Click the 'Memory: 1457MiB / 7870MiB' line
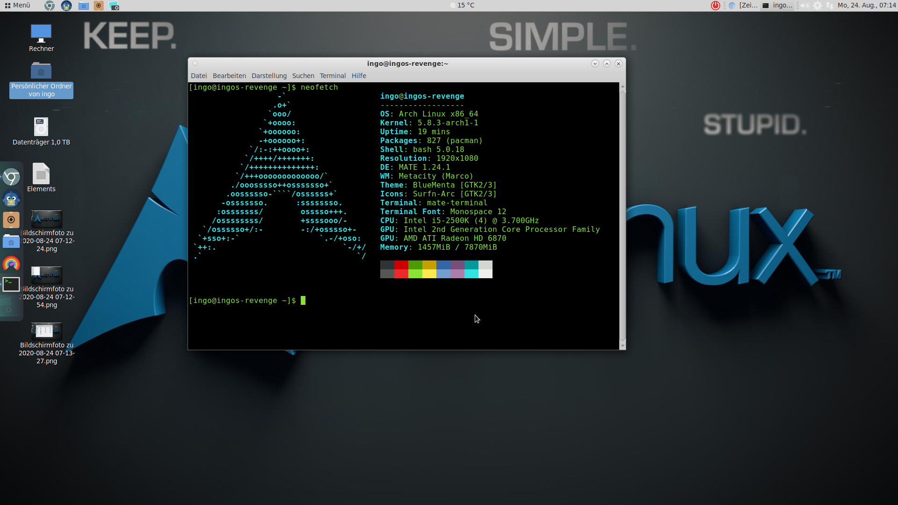This screenshot has width=898, height=505. coord(439,247)
